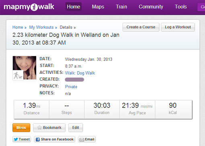The image size is (205, 146).
Task: Click the envelope icon on the Email button
Action: coord(82,140)
